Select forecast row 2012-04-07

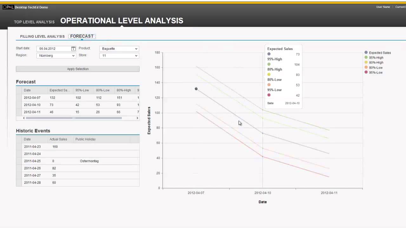tap(78, 98)
